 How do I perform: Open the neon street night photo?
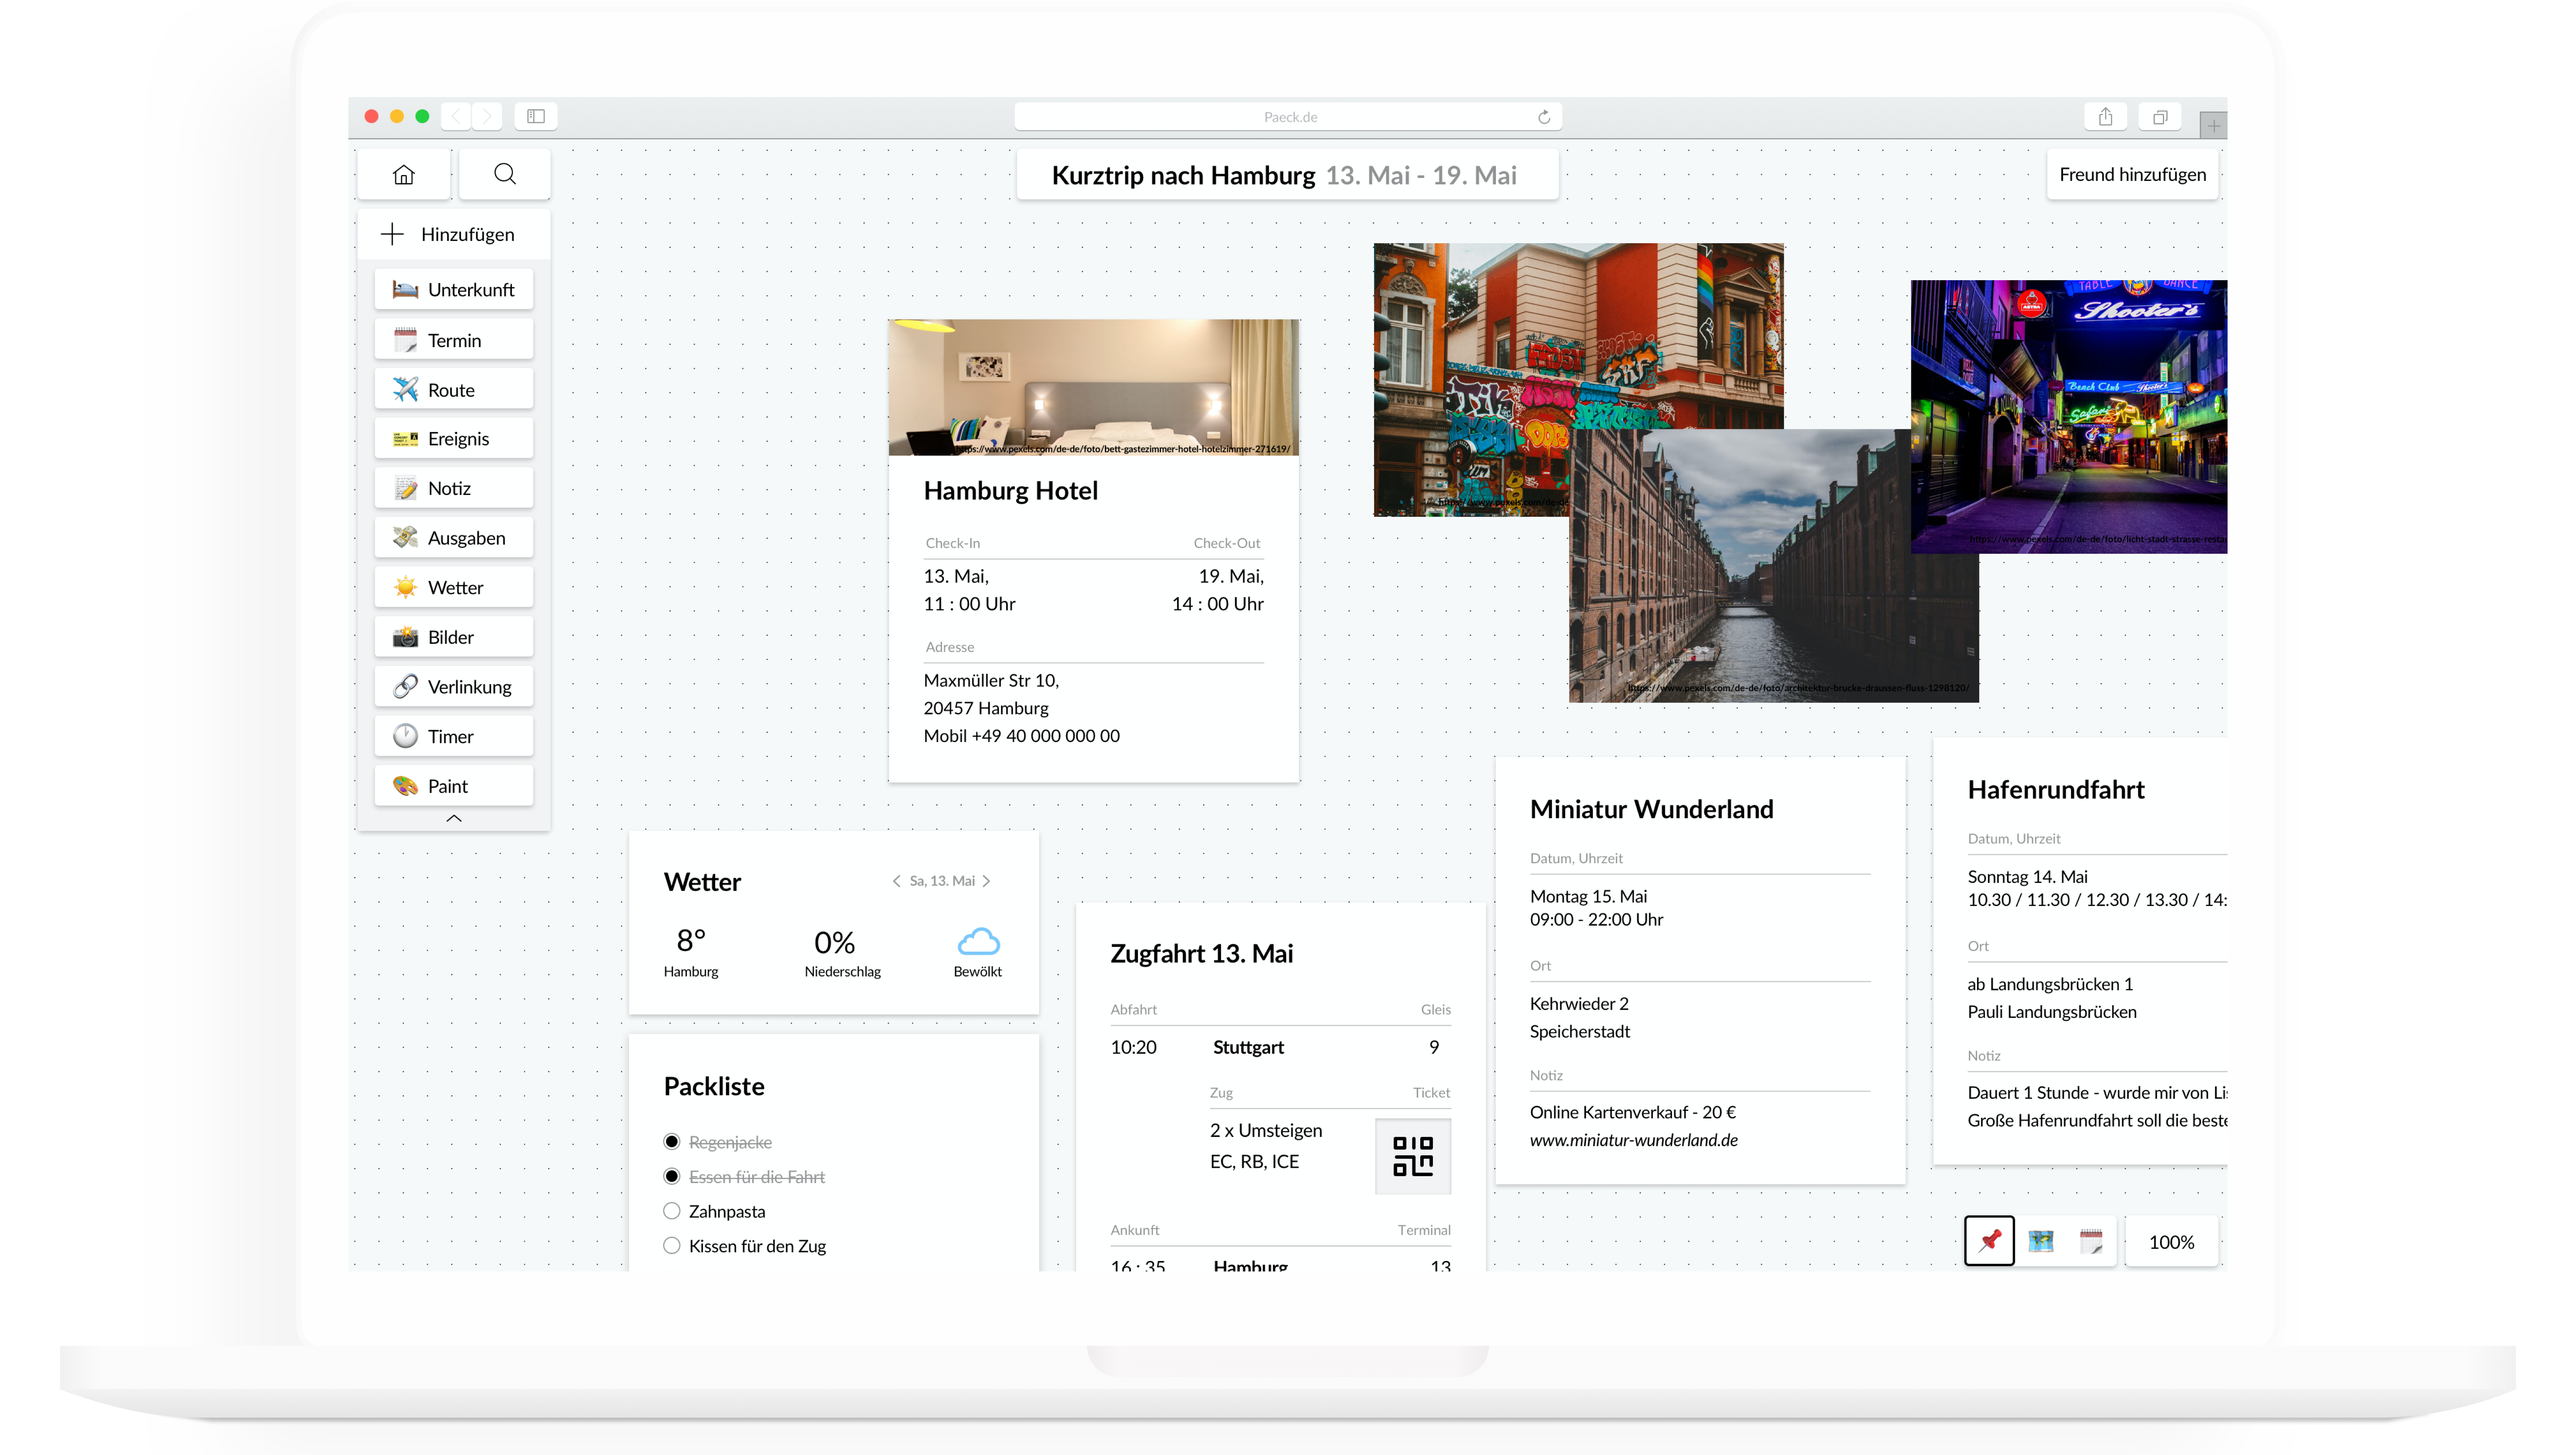point(2069,417)
